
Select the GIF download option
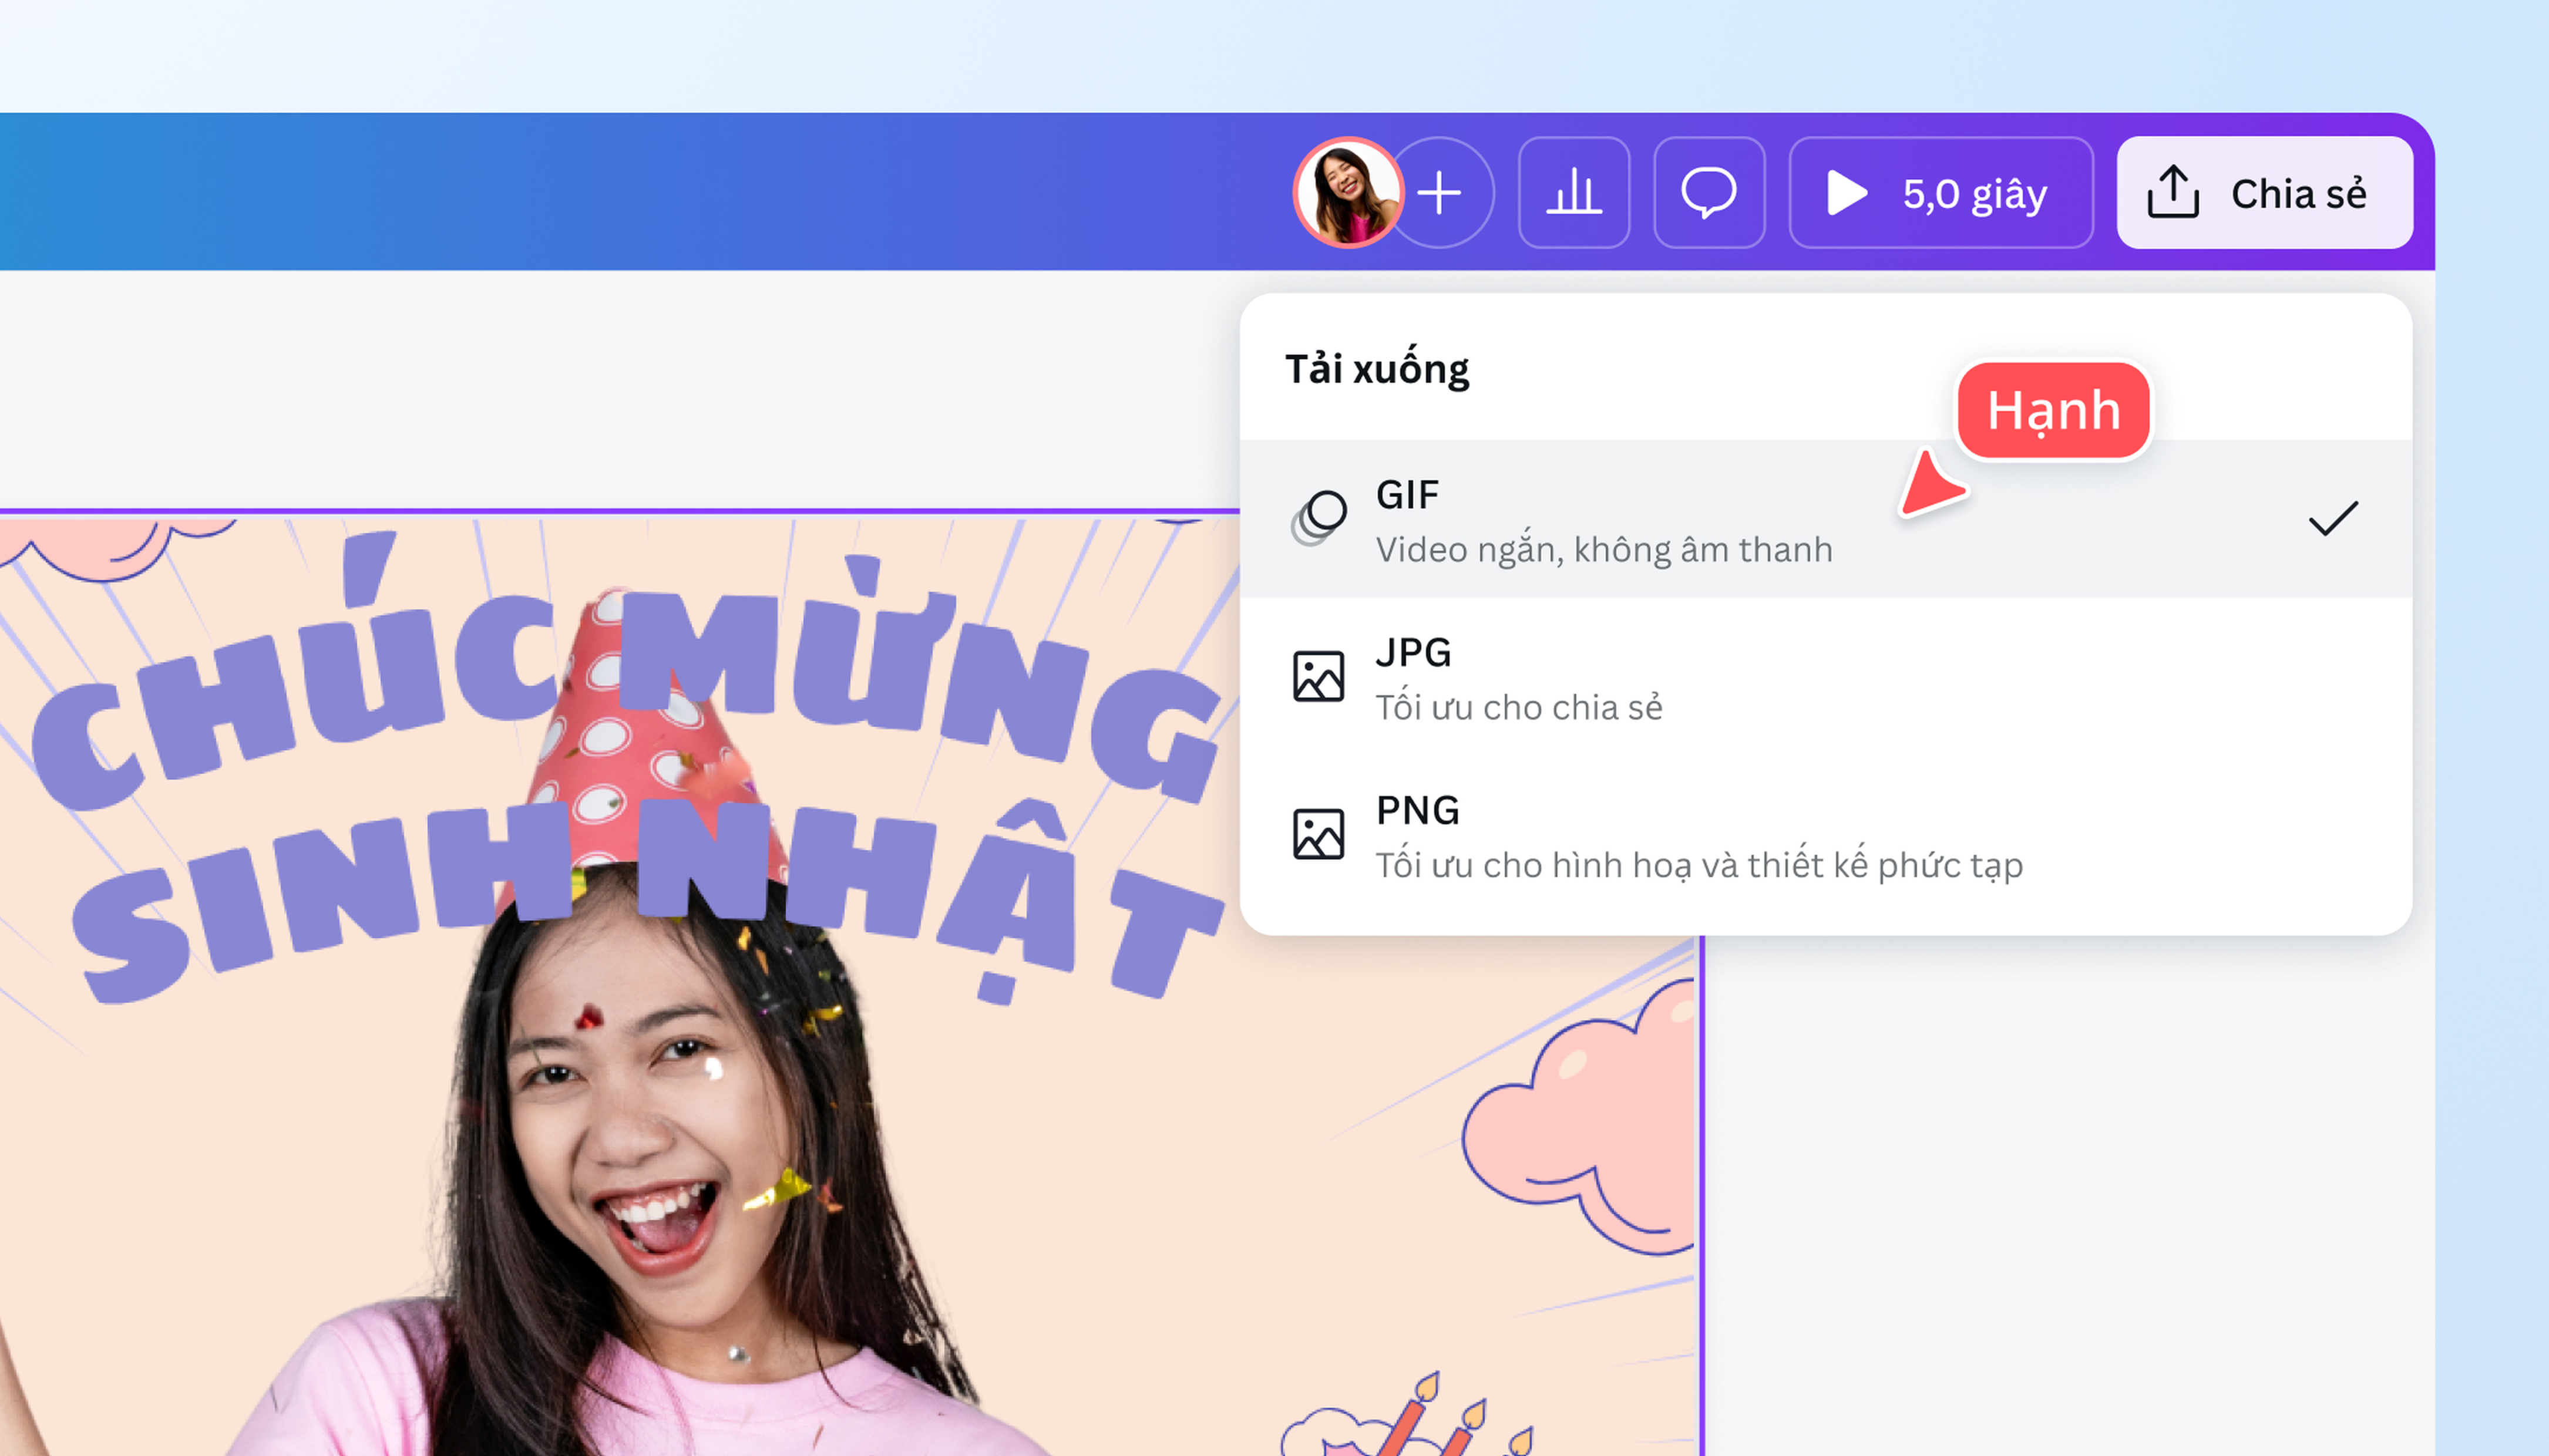click(1826, 519)
